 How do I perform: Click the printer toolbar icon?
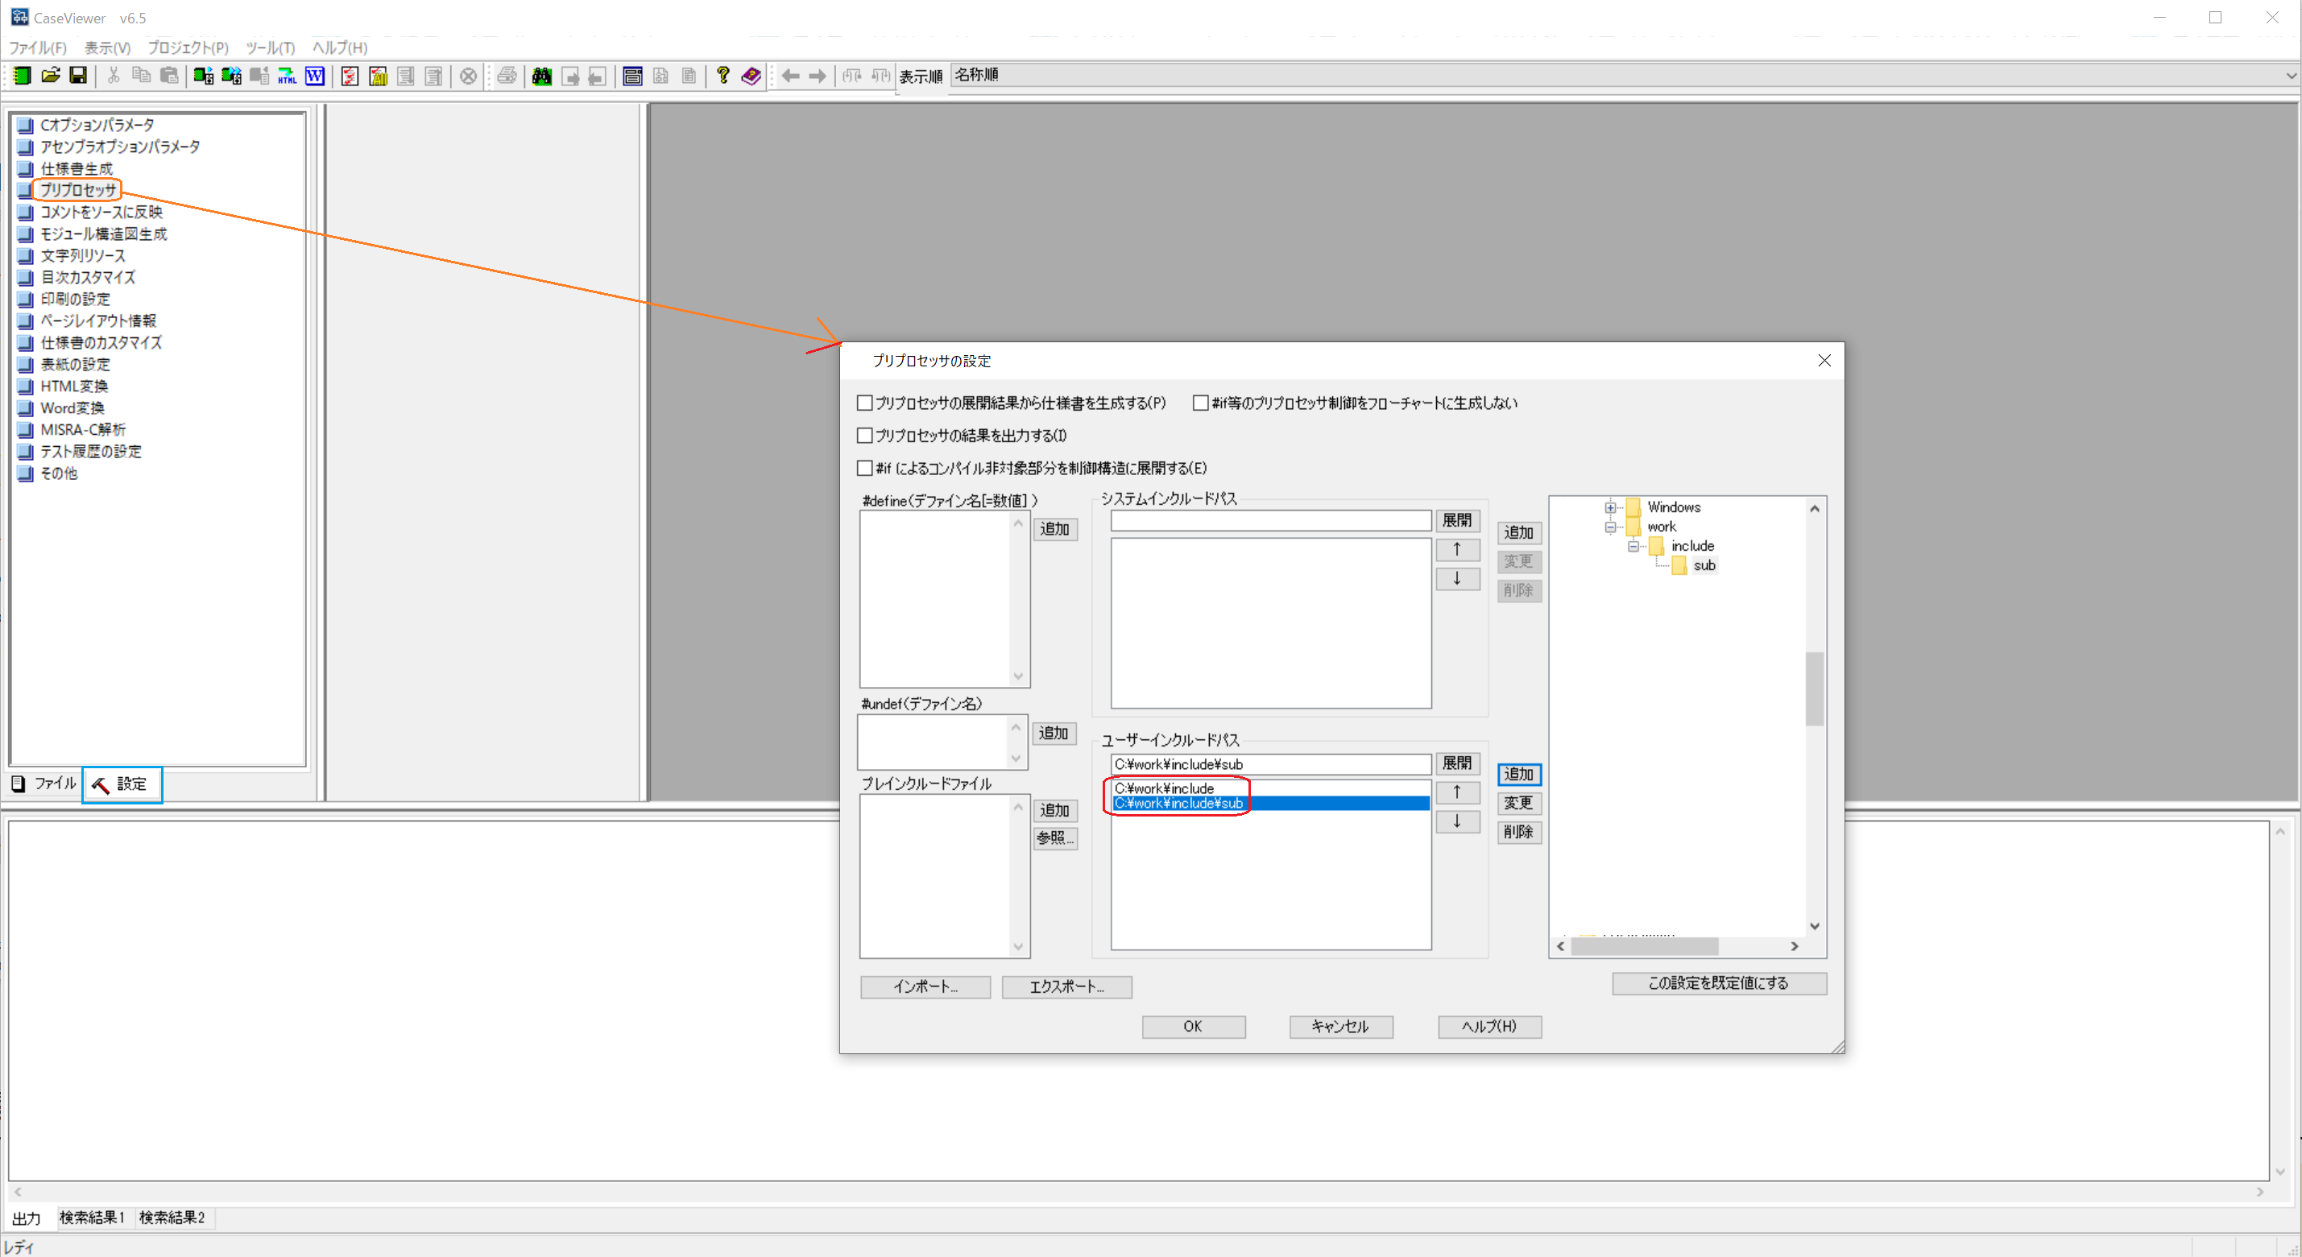coord(507,76)
